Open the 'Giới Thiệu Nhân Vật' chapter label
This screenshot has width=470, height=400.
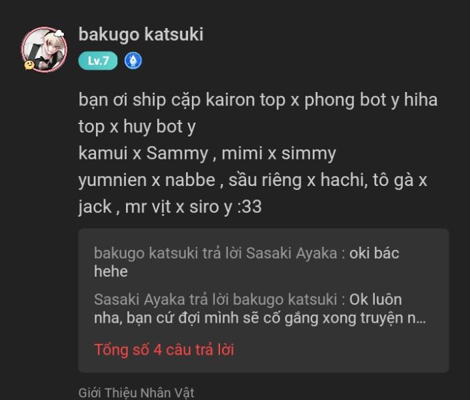(x=137, y=393)
